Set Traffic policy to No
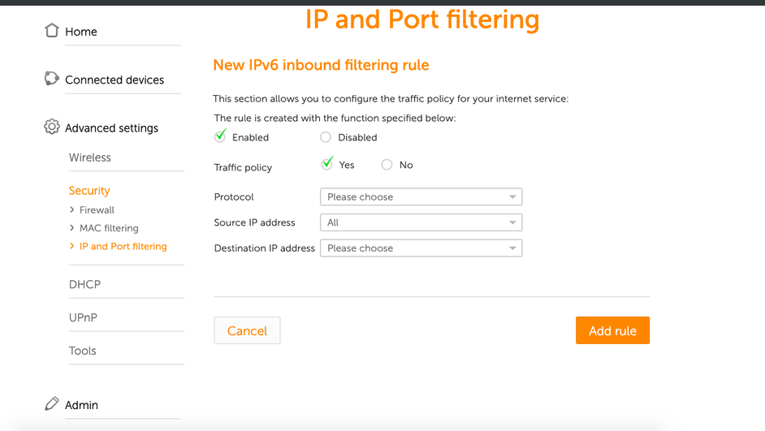 point(387,165)
